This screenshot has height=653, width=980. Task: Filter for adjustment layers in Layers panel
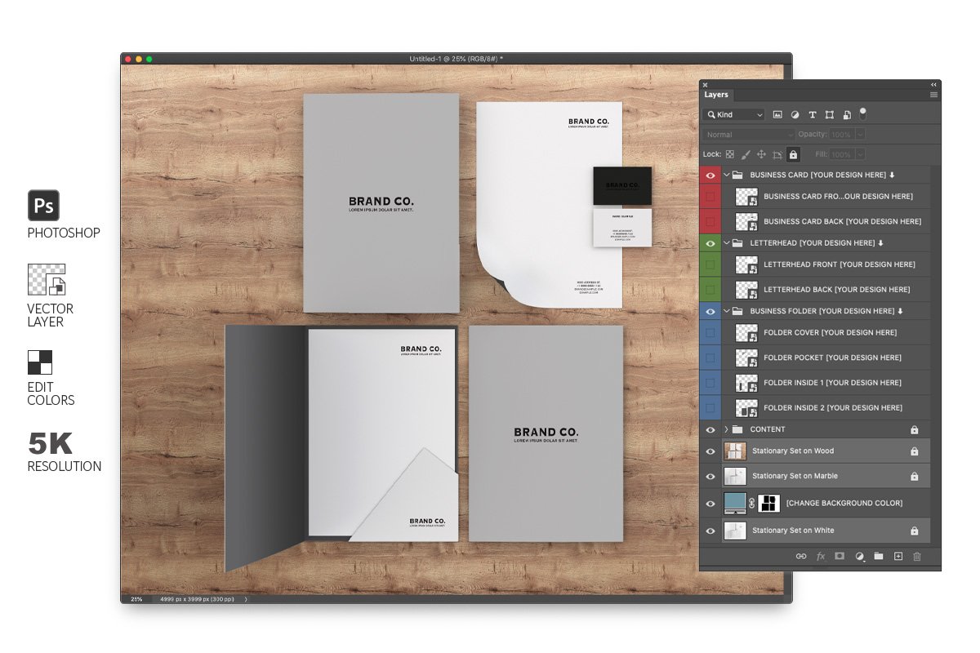tap(795, 115)
